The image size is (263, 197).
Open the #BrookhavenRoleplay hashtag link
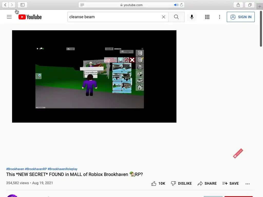coord(62,169)
